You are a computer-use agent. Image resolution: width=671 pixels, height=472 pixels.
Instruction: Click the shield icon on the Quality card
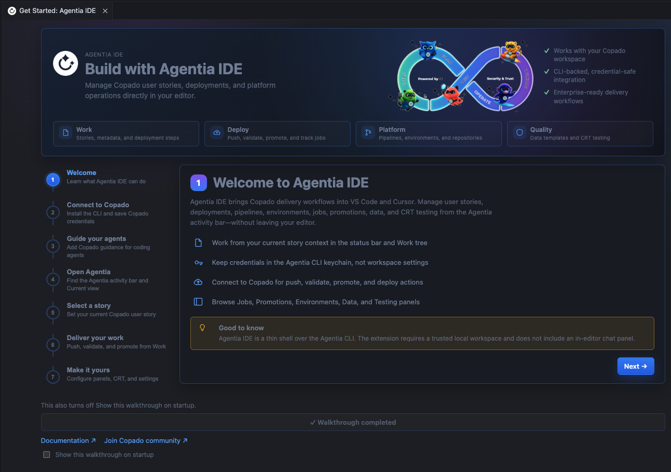click(x=520, y=133)
